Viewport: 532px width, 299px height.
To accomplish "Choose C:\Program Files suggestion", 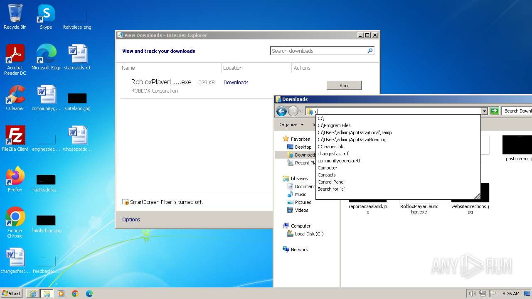I will pos(398,125).
